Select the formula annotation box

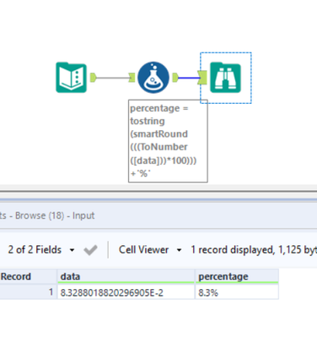[x=168, y=141]
